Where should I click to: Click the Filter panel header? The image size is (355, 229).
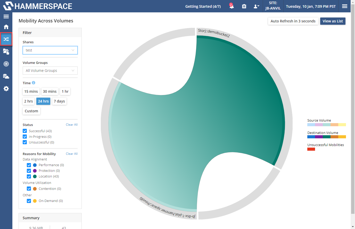(50, 33)
